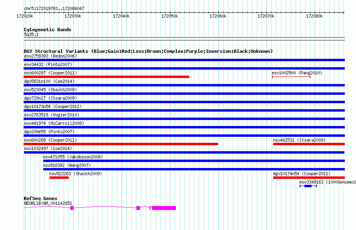356x230 pixels.
Task: Click the chr5:172019783..172086047 coordinate label
Action: coord(54,8)
